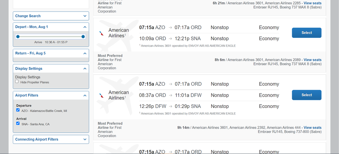Collapse the Return - Fri, Aug 5 section
Screen dimensions: 339x154
pyautogui.click(x=85, y=53)
